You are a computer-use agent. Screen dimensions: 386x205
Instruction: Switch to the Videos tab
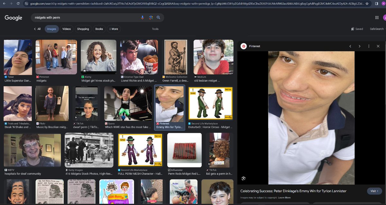67,29
